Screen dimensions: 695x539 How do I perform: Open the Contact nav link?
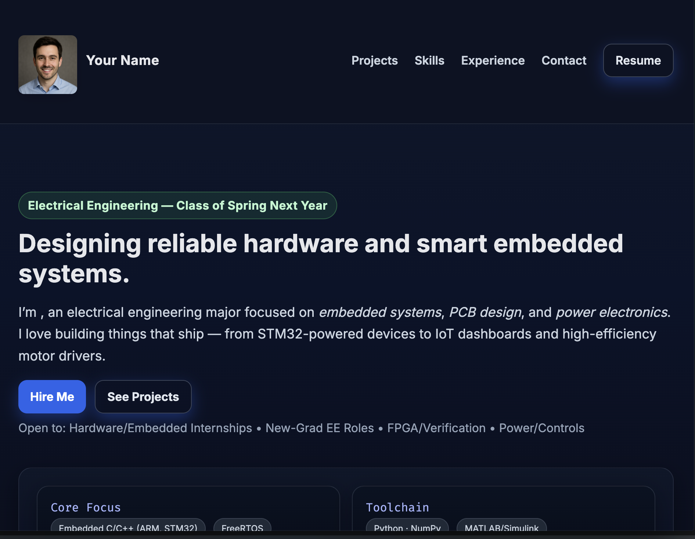pos(563,61)
